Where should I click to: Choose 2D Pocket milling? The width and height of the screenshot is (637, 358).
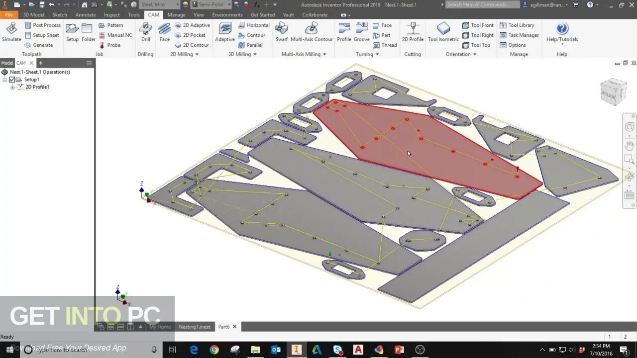(x=191, y=35)
